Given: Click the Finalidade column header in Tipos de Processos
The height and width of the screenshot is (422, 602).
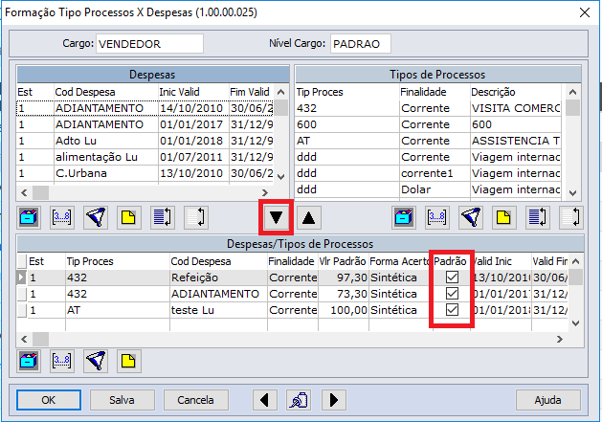Looking at the screenshot, I should [435, 92].
